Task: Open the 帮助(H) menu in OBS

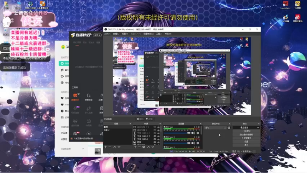Action: point(168,34)
